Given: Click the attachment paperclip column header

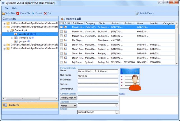Looking at the screenshot, I should (x=69, y=23).
